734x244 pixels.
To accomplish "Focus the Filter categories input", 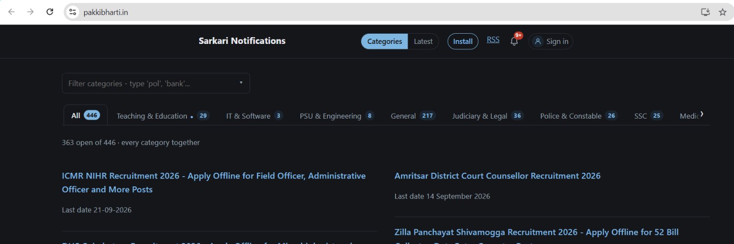I will coord(156,83).
